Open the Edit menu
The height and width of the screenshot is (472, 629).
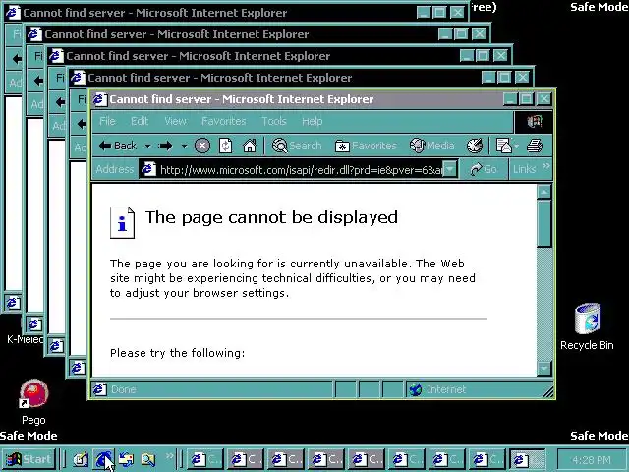click(x=140, y=121)
